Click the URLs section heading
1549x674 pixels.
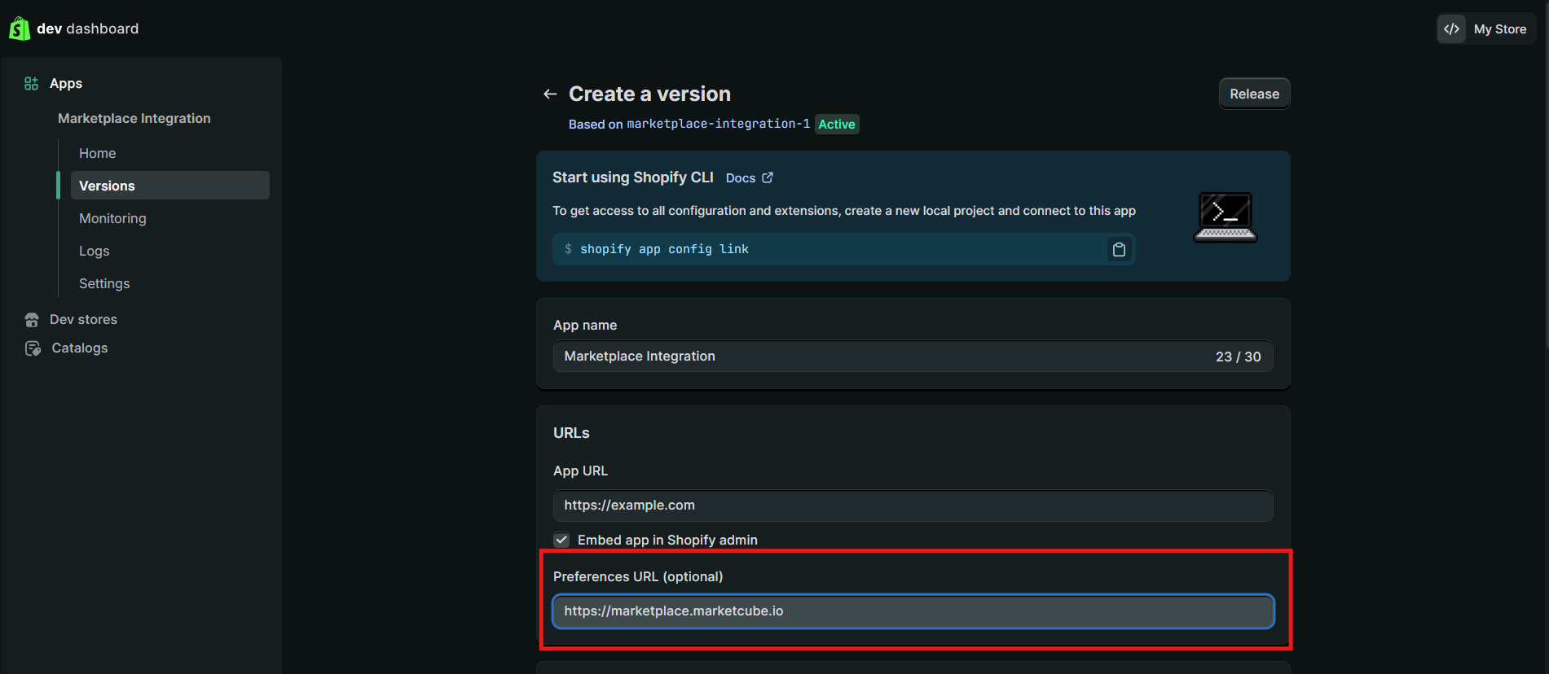click(571, 433)
